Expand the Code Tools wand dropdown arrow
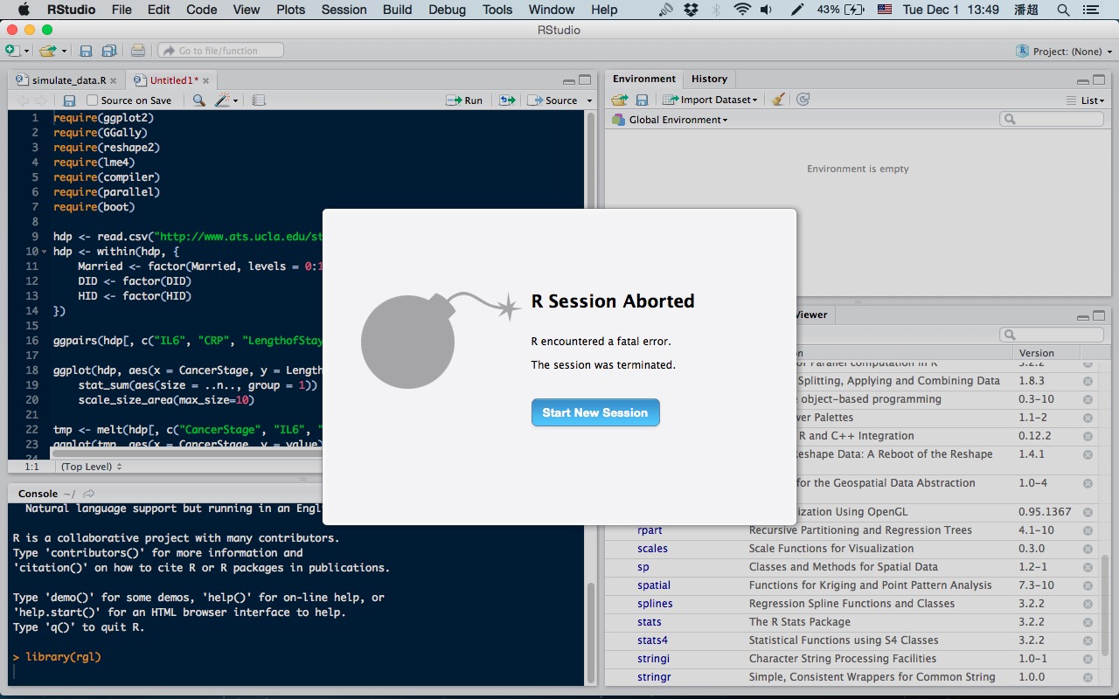 [235, 101]
